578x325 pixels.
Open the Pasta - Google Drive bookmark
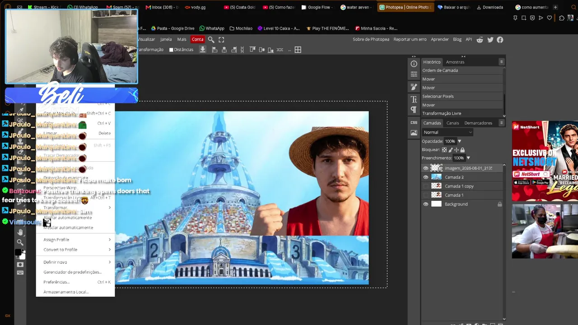tap(172, 28)
